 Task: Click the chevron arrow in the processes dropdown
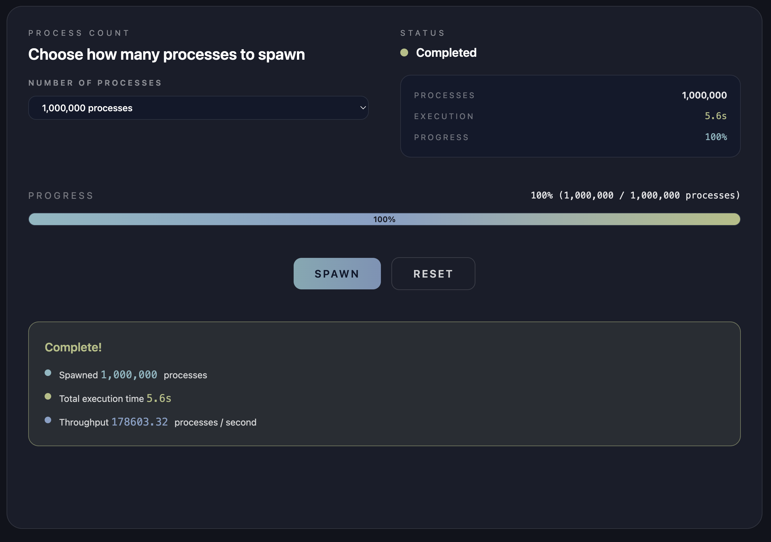(x=363, y=108)
